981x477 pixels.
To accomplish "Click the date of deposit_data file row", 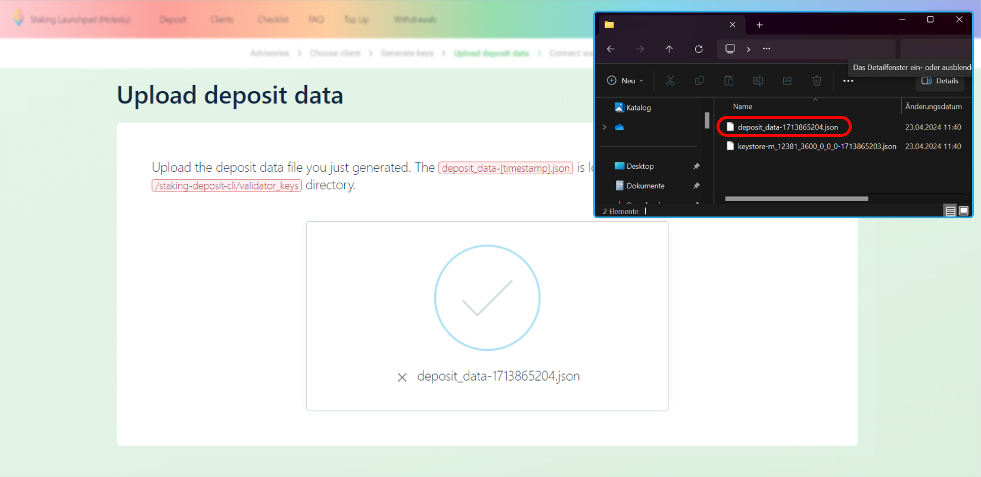I will (x=933, y=127).
